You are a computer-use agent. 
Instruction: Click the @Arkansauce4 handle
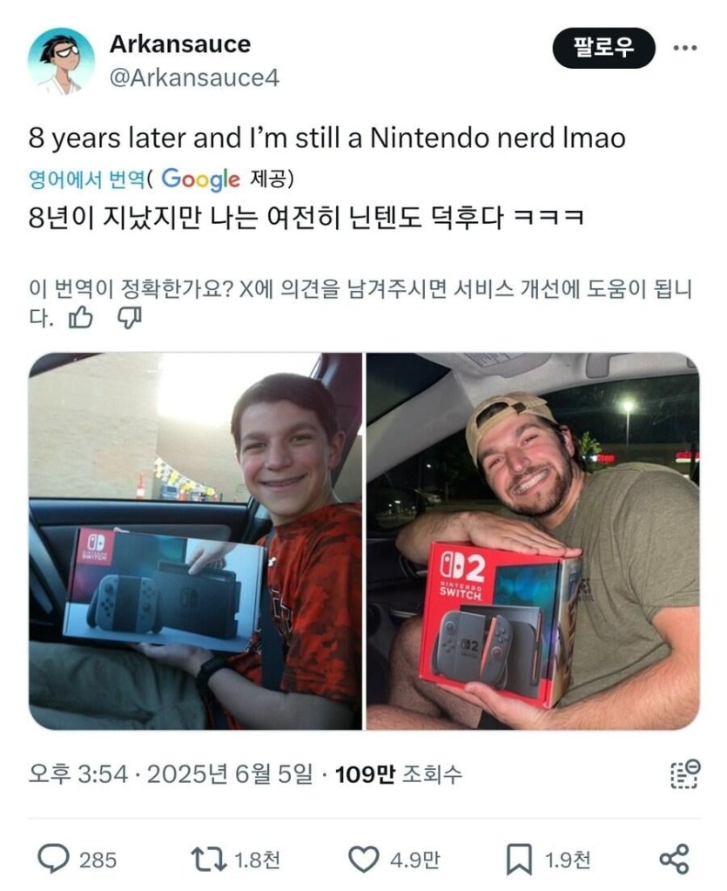tap(194, 78)
